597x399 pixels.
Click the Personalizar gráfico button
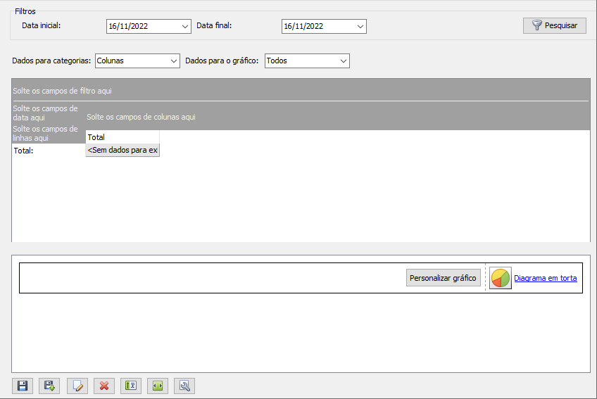coord(444,278)
